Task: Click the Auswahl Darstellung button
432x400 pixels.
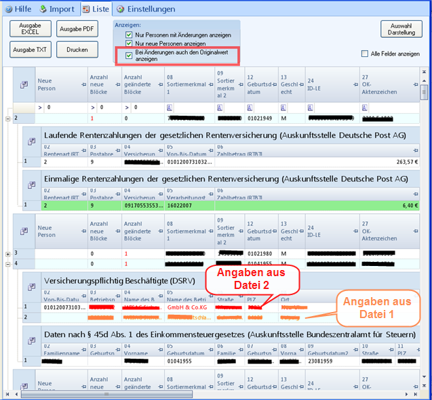Action: [x=401, y=28]
